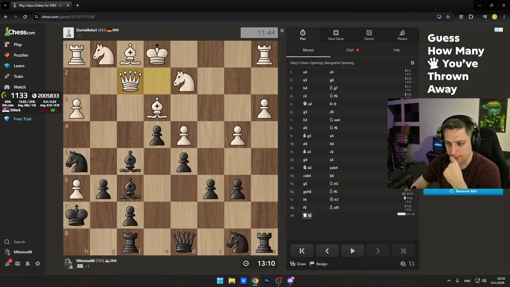Click the Free Trial diamond link

point(23,119)
